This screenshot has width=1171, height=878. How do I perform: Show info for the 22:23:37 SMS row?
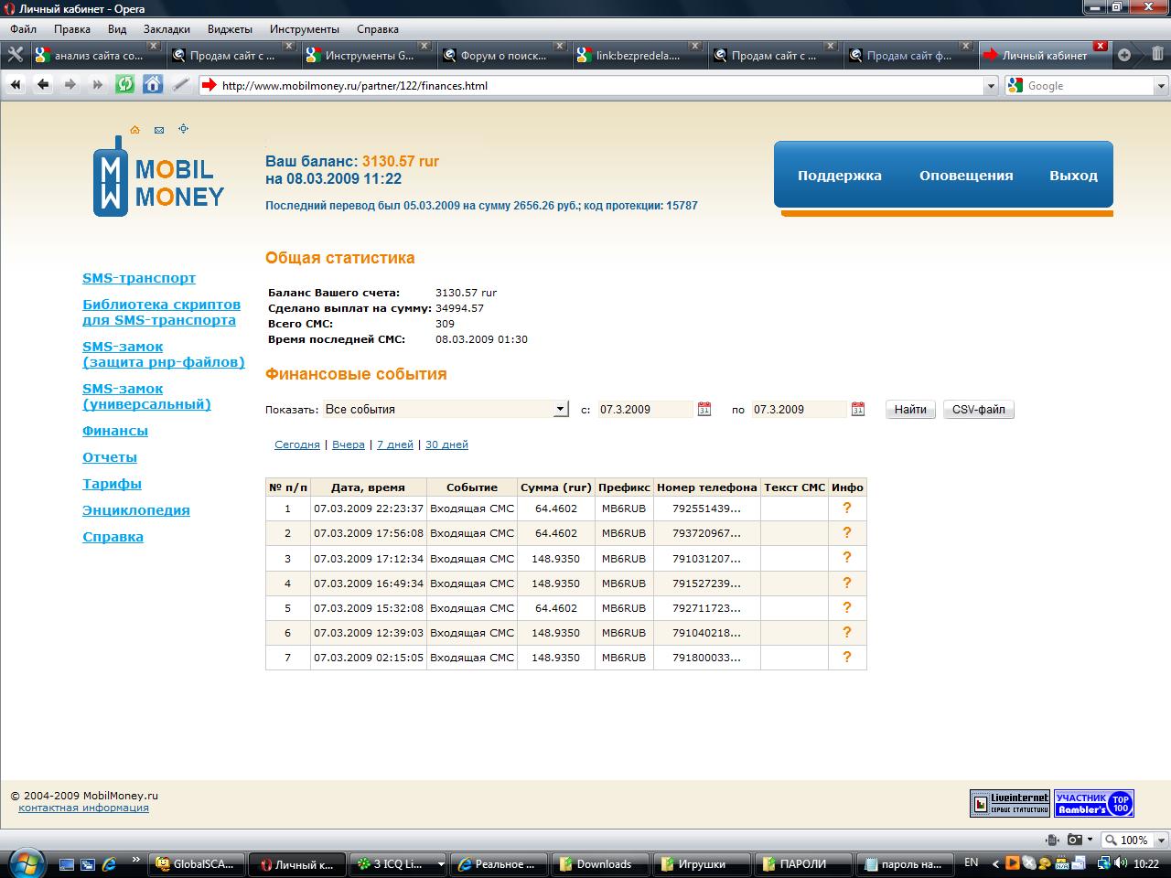click(x=846, y=509)
